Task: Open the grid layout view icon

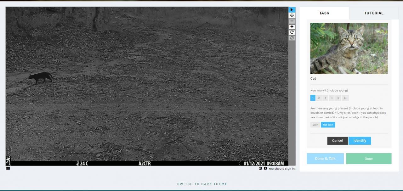Action: coord(8,168)
